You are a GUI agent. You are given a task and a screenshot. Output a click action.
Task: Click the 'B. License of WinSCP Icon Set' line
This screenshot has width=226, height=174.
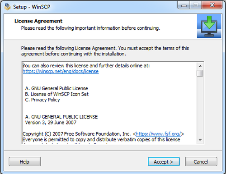pyautogui.click(x=57, y=94)
